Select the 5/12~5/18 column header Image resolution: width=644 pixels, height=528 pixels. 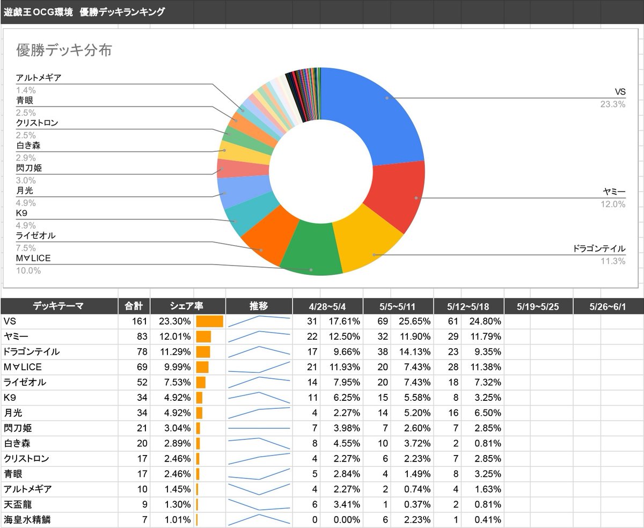468,306
